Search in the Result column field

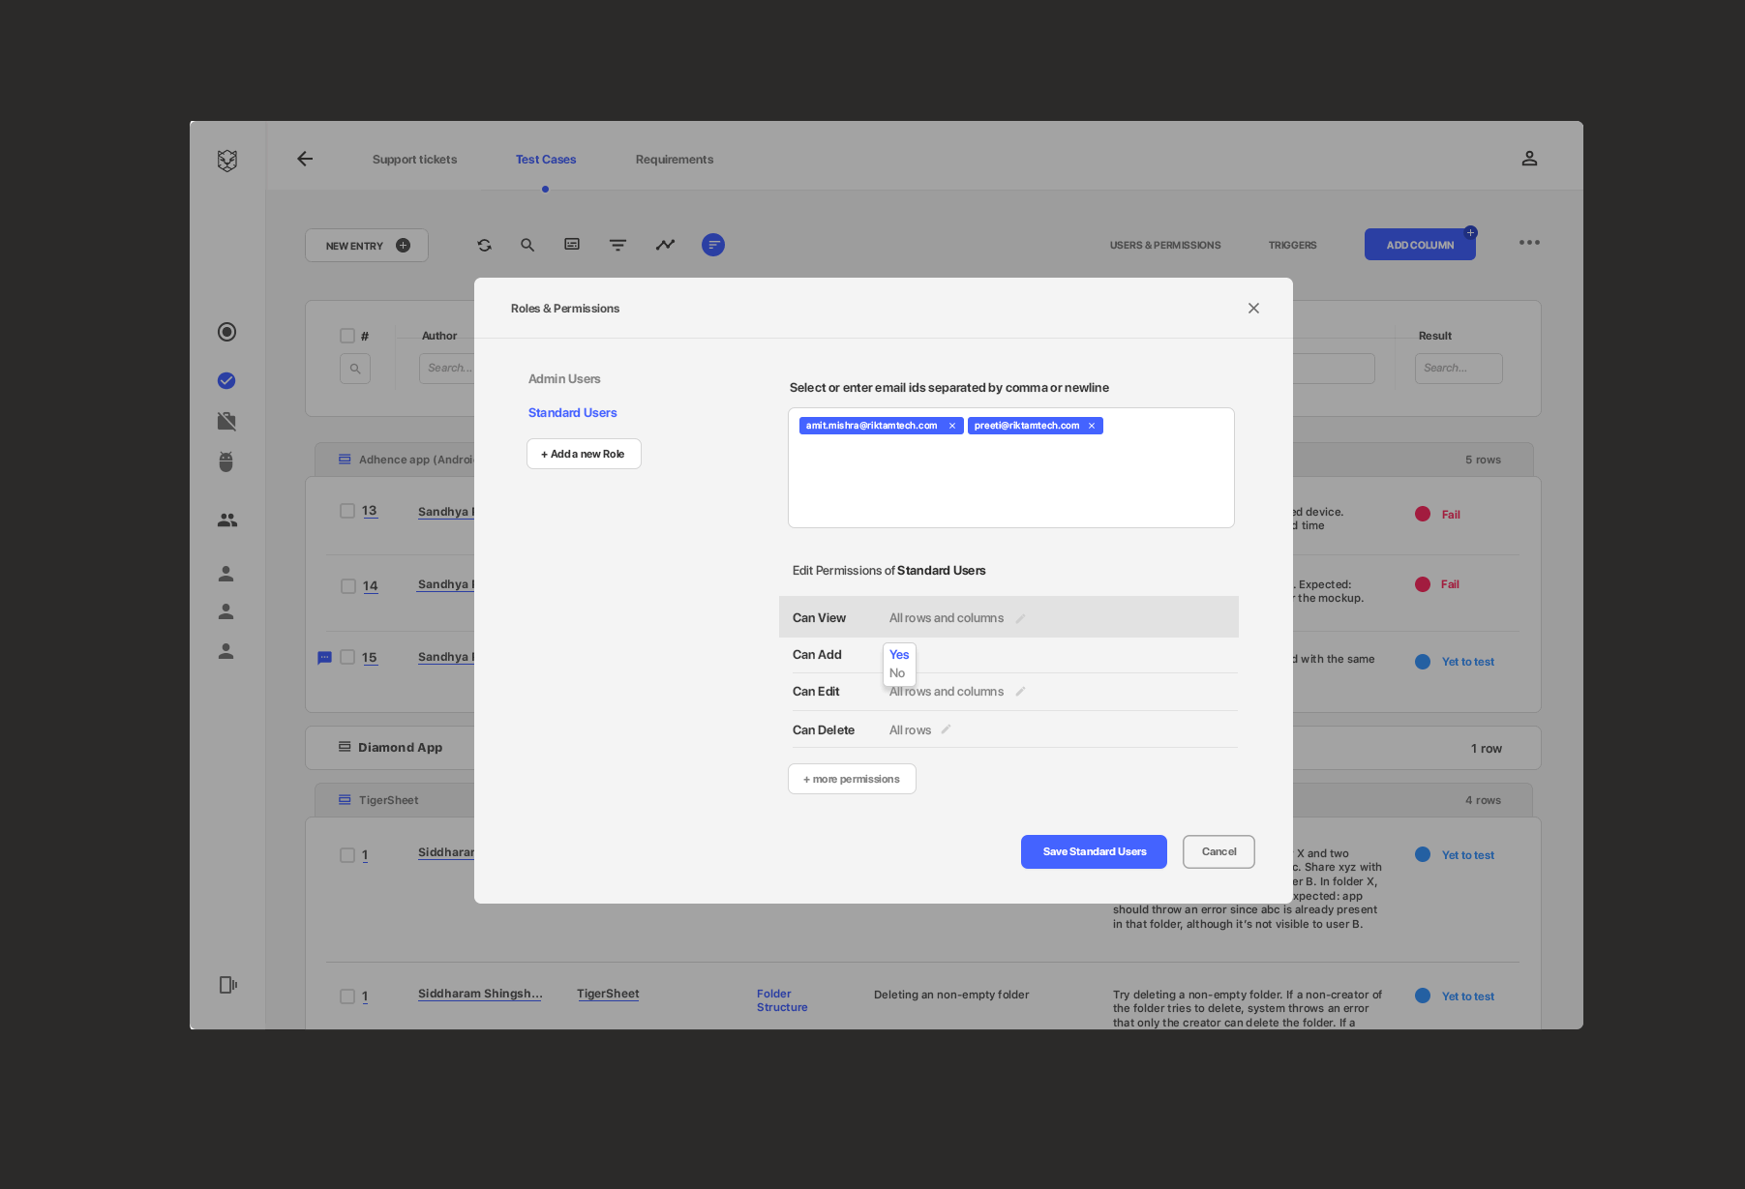[1459, 369]
